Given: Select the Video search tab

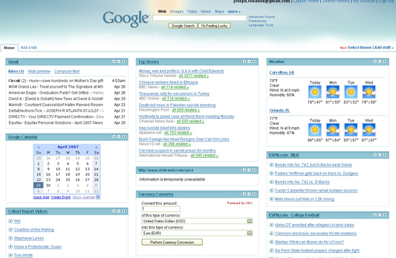Looking at the screenshot, I should [192, 11].
